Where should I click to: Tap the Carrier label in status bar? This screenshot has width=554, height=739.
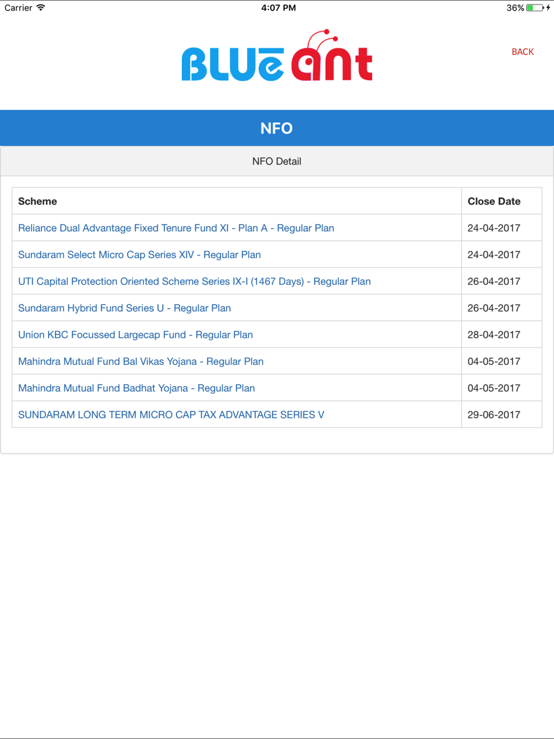[x=18, y=8]
